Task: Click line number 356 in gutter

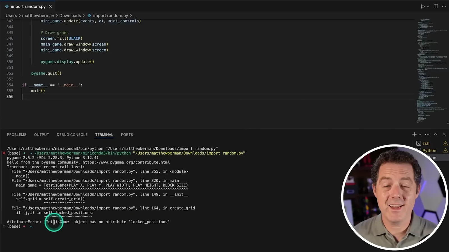Action: click(10, 97)
